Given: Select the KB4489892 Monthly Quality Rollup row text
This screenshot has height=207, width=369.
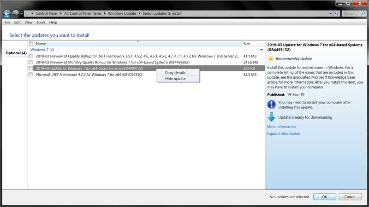Looking at the screenshot, I should coord(113,62).
